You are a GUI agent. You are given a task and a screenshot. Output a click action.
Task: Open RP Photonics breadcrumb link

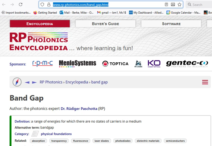pyautogui.click(x=51, y=82)
